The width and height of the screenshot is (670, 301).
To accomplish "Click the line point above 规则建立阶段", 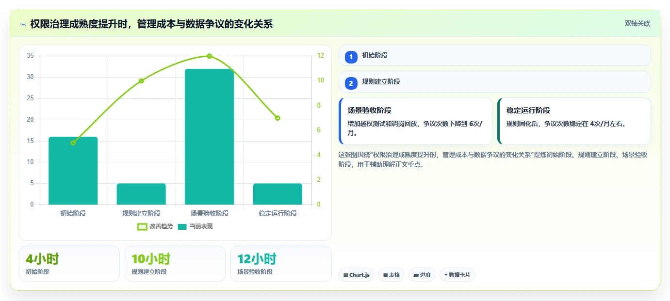I will click(141, 81).
